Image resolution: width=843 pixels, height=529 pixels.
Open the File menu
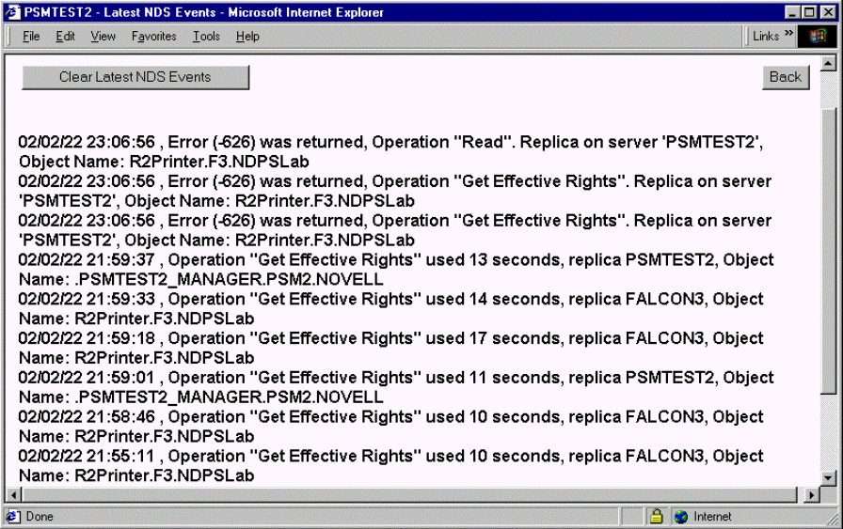pyautogui.click(x=31, y=37)
